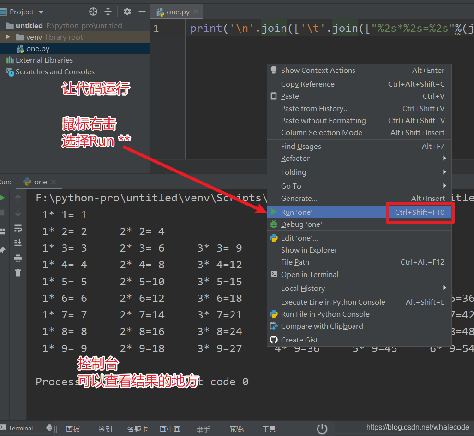
Task: Choose Paste from context menu
Action: pyautogui.click(x=359, y=96)
